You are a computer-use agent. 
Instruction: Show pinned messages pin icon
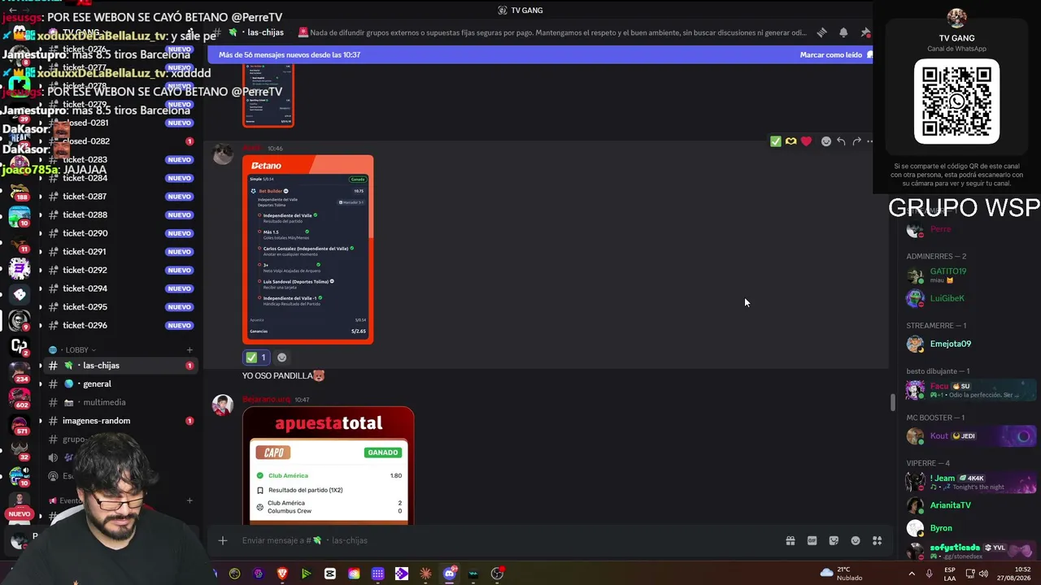865,32
